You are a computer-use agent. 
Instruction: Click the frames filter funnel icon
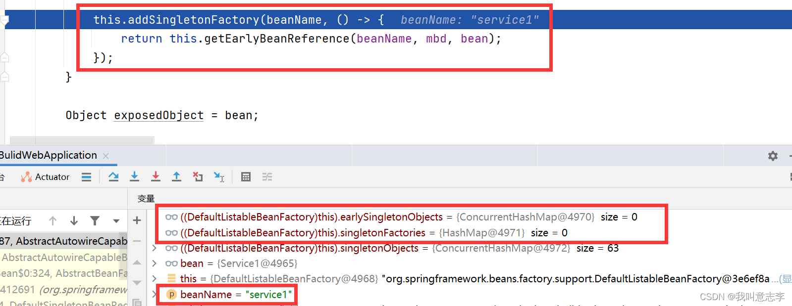click(95, 220)
